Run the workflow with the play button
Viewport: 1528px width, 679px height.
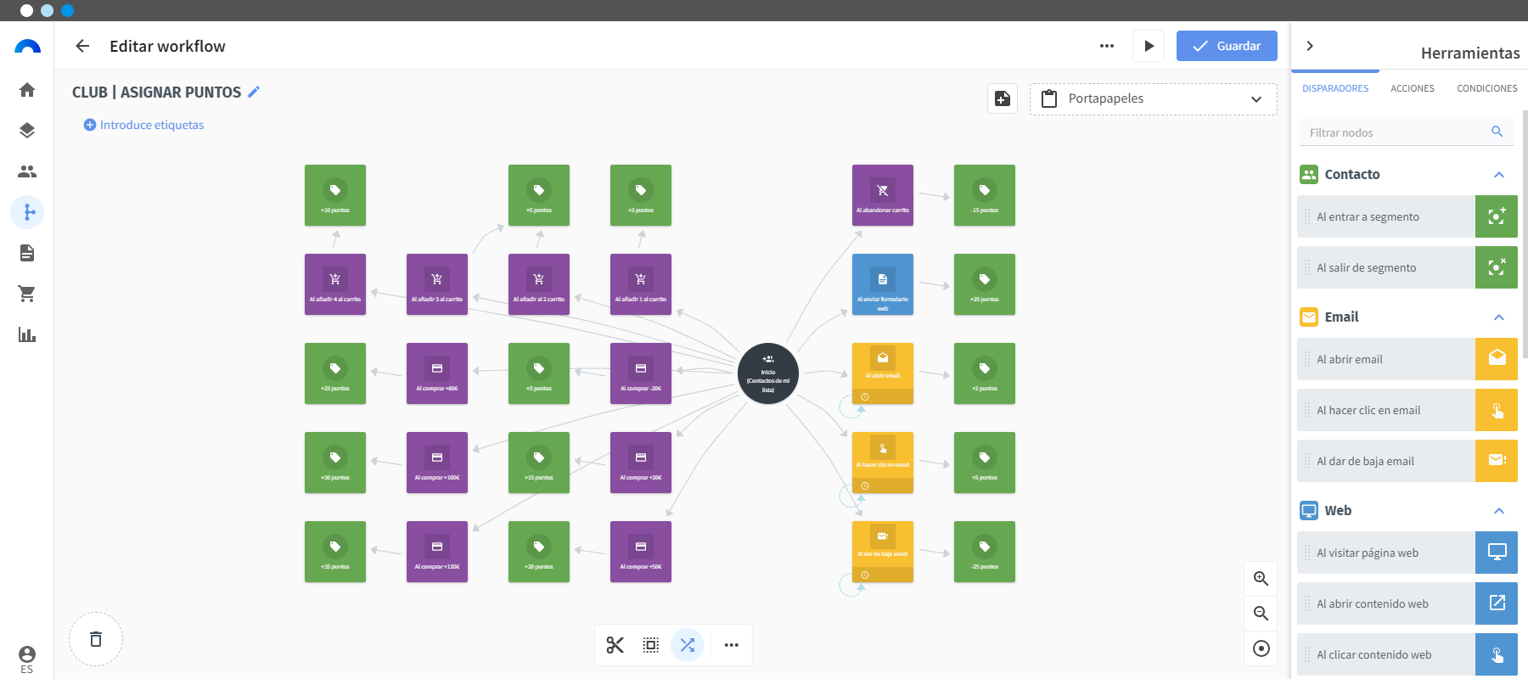pos(1149,46)
